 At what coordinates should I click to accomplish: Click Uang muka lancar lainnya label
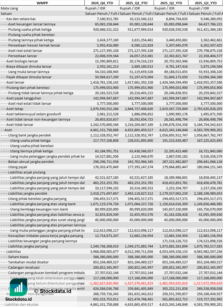pyautogui.click(x=29, y=72)
